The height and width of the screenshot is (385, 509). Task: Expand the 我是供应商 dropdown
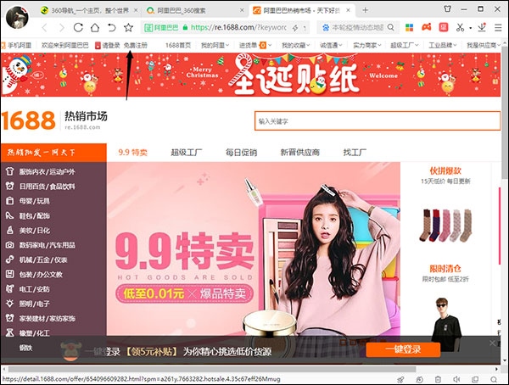[x=484, y=46]
